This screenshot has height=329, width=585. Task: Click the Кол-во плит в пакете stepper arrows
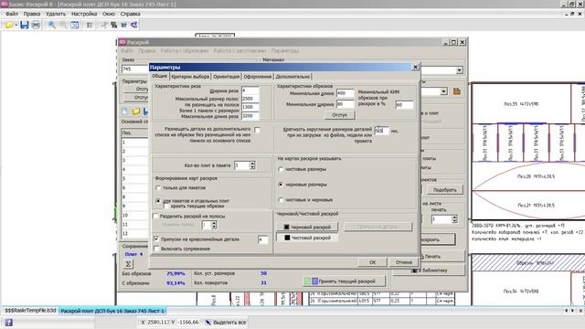[252, 165]
